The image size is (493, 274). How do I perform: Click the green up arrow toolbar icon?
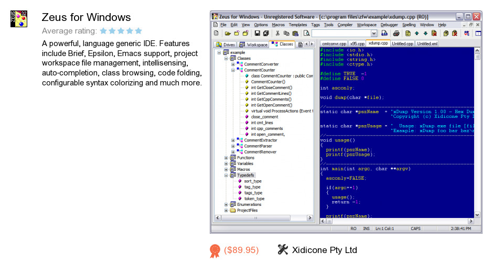(x=416, y=33)
